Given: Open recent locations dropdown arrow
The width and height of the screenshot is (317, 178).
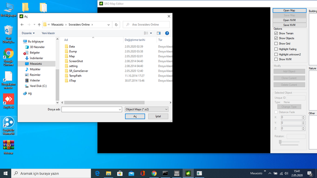Looking at the screenshot, I should click(34, 25).
